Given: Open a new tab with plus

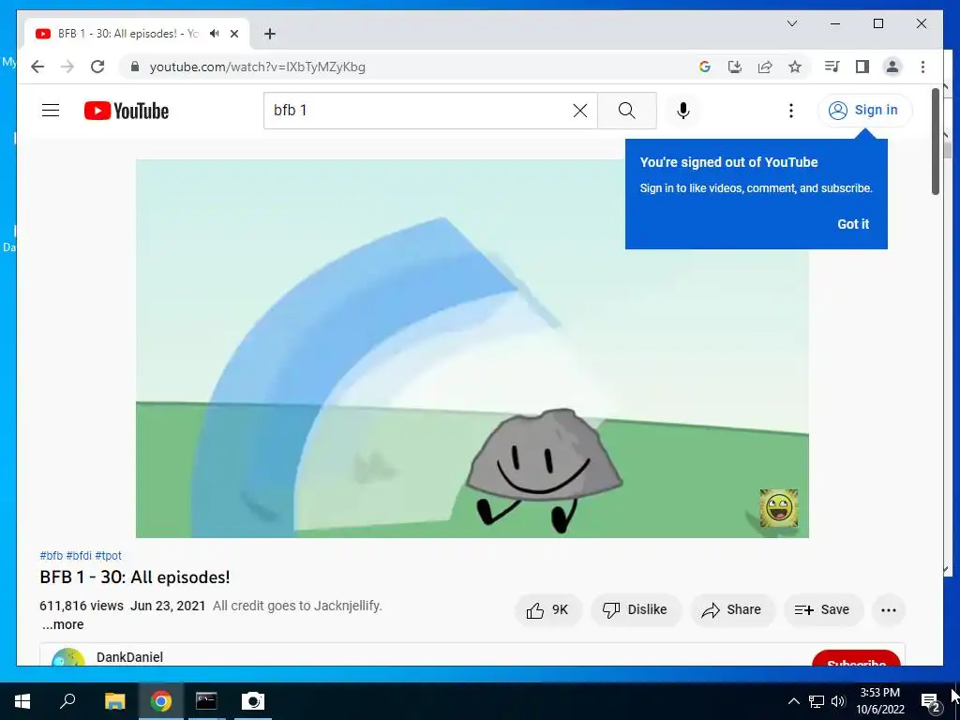Looking at the screenshot, I should 270,34.
